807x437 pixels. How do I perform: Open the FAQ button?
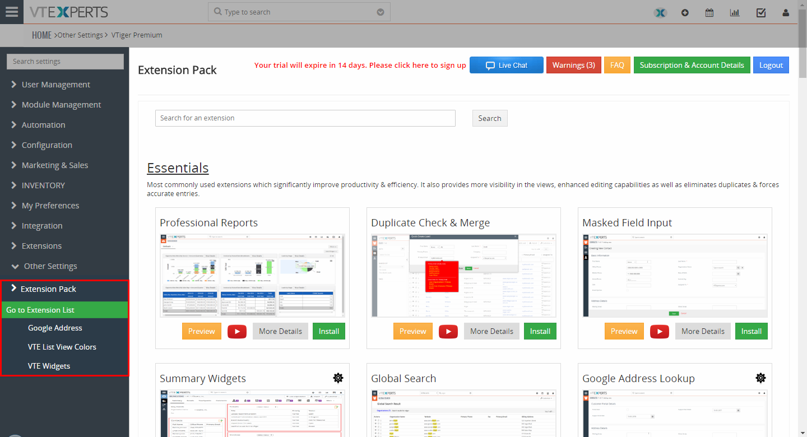click(x=617, y=65)
